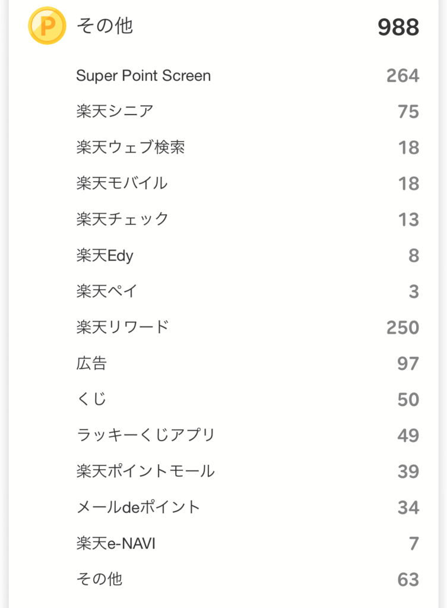Choose the 楽天モバイル item
Image resolution: width=447 pixels, height=608 pixels.
(x=248, y=183)
